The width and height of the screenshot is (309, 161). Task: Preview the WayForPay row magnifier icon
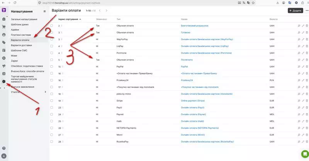pyautogui.click(x=299, y=39)
